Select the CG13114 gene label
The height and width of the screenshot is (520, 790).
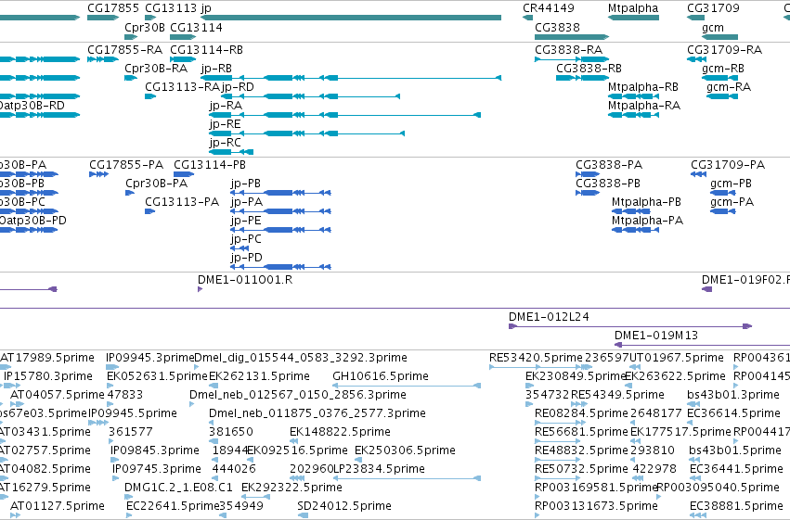(x=196, y=27)
